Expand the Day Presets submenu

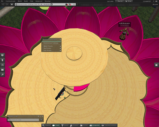51,50
